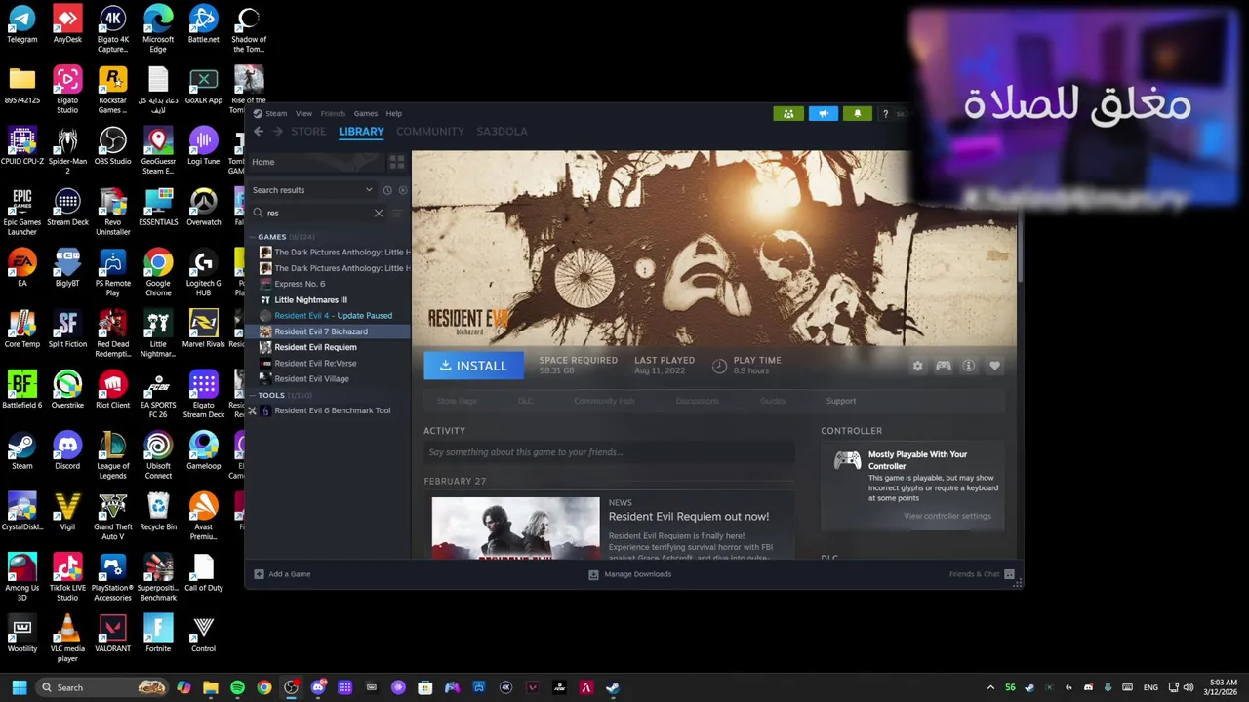Open VALORANT desktop icon
The width and height of the screenshot is (1249, 702).
tap(112, 634)
